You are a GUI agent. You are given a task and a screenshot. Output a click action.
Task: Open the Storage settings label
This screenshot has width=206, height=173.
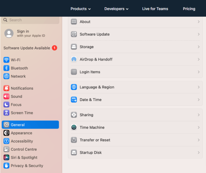click(87, 47)
